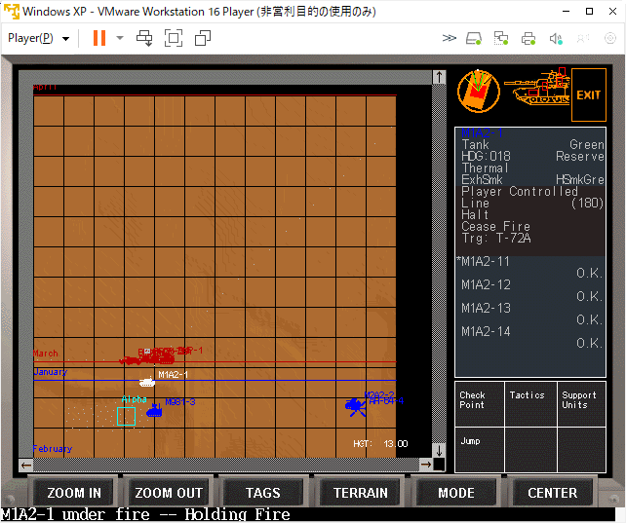Click the 'HSmkGre' smoke grenade text
626x523 pixels.
[580, 180]
